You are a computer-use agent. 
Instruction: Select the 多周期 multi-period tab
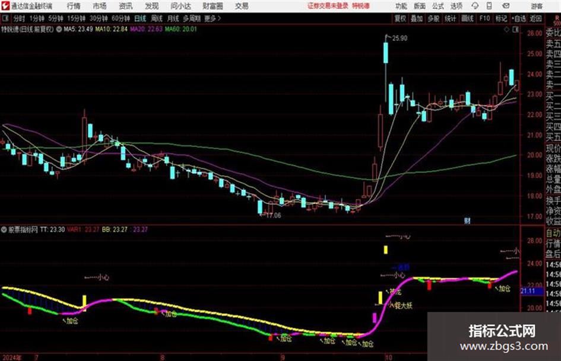(x=192, y=18)
